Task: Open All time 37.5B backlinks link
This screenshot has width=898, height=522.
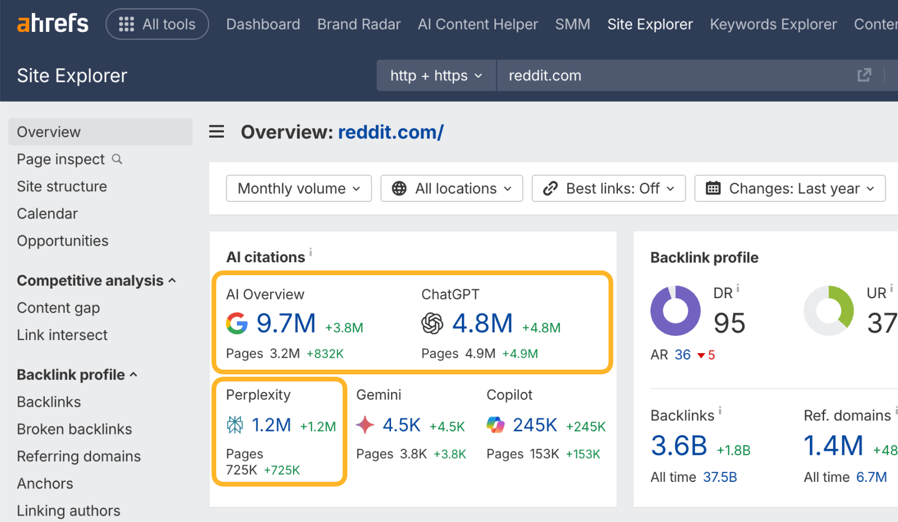Action: coord(720,477)
